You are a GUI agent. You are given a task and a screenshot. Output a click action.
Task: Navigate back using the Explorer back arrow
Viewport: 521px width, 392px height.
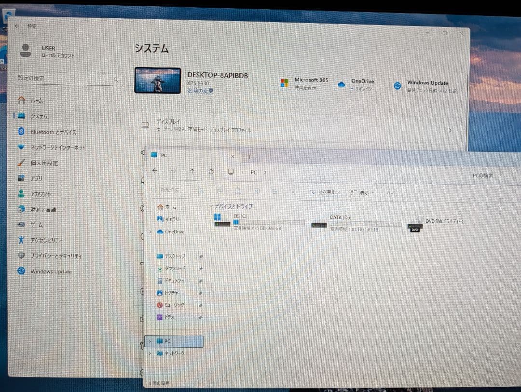coord(154,171)
